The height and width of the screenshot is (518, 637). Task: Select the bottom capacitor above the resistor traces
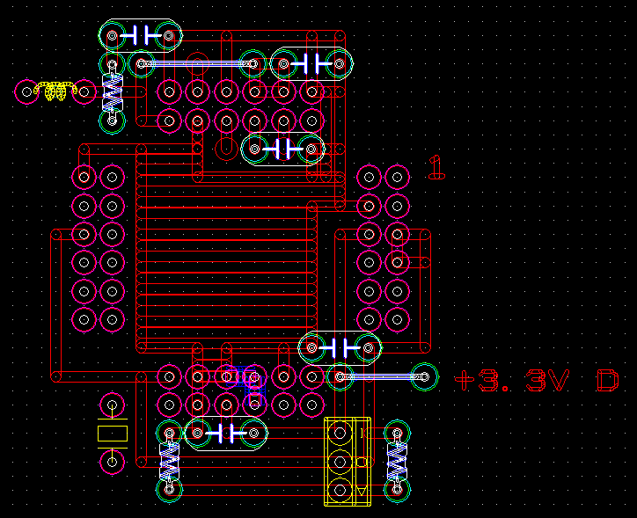pyautogui.click(x=225, y=434)
